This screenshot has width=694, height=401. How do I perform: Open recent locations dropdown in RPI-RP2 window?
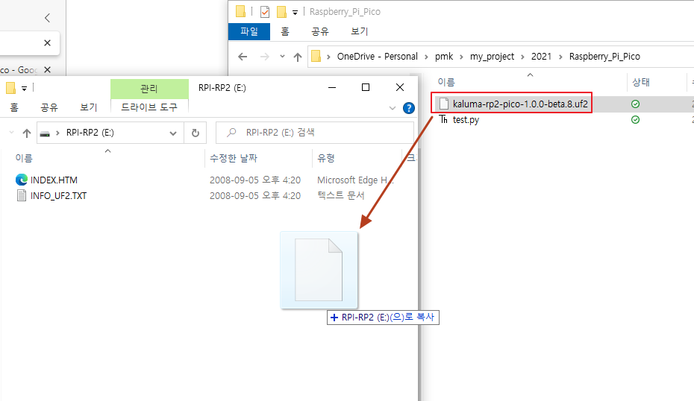pos(11,133)
